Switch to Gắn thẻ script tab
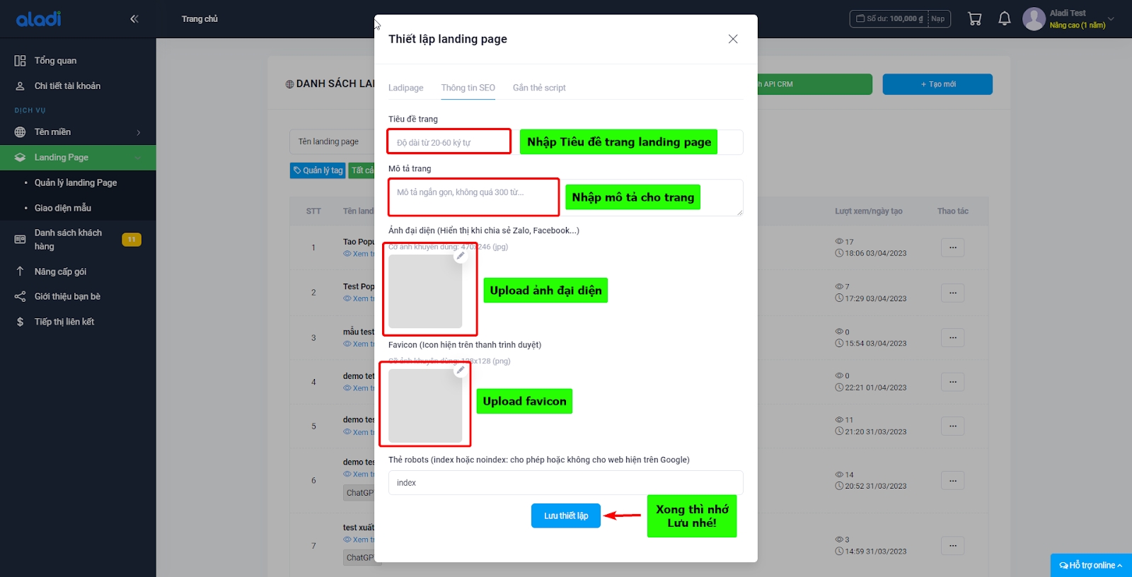Screen dimensions: 1132x577 coord(539,88)
